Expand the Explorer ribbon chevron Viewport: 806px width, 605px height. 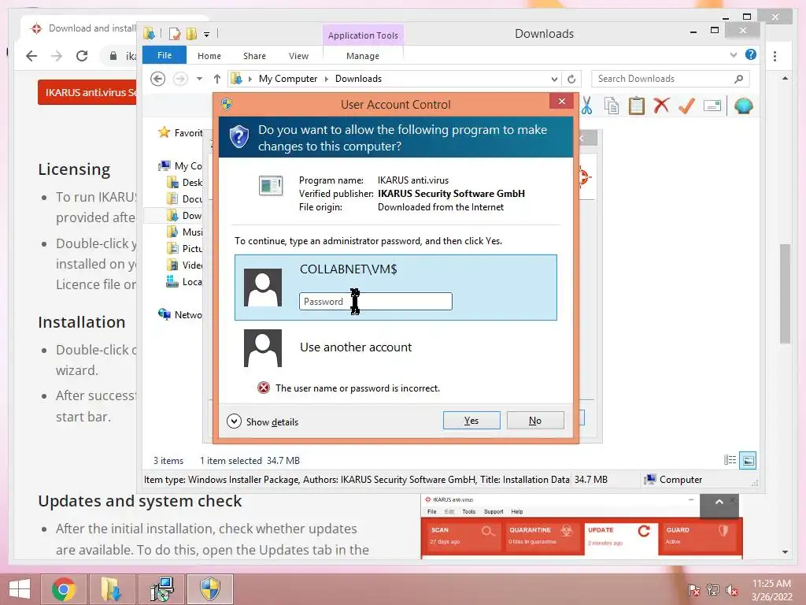(x=734, y=54)
